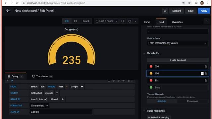Viewport: 212px width, 119px height.
Task: Click the site info icon in address bar
Action: pos(24,3)
